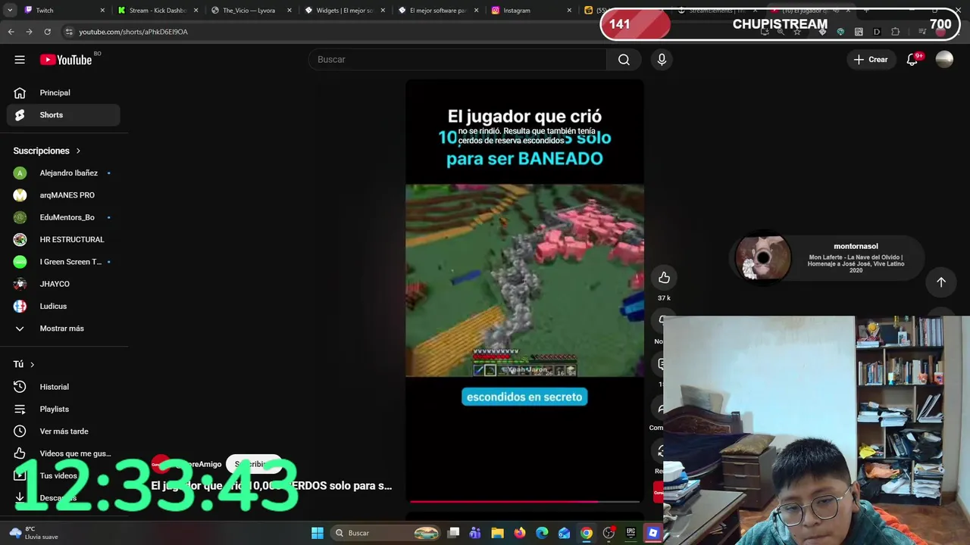Screen dimensions: 970x545
Task: Switch to Stream - Kick Dashboard tab
Action: [156, 11]
